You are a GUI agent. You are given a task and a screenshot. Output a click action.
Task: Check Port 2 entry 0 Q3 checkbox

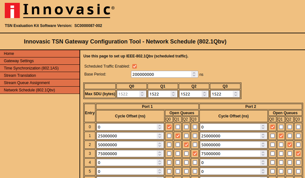298,127
